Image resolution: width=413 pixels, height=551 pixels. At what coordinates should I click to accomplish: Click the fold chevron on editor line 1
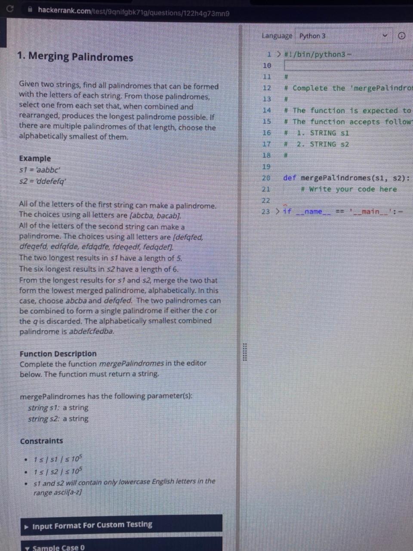278,54
